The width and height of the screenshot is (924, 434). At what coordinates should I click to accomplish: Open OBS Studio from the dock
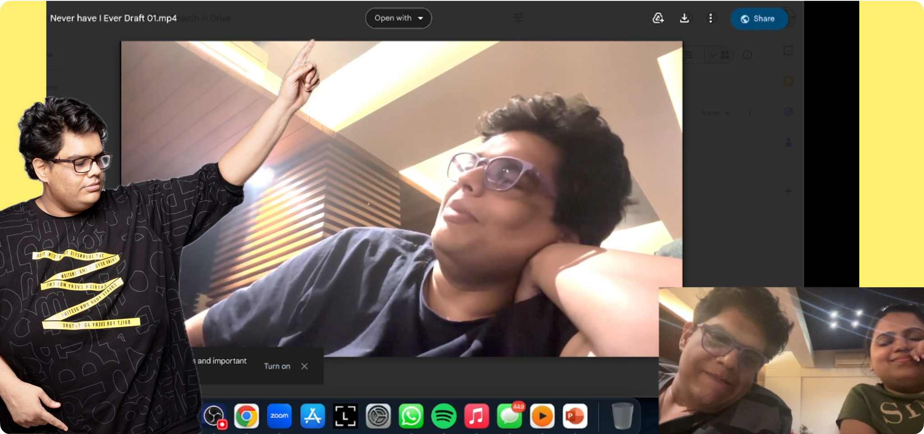(214, 415)
